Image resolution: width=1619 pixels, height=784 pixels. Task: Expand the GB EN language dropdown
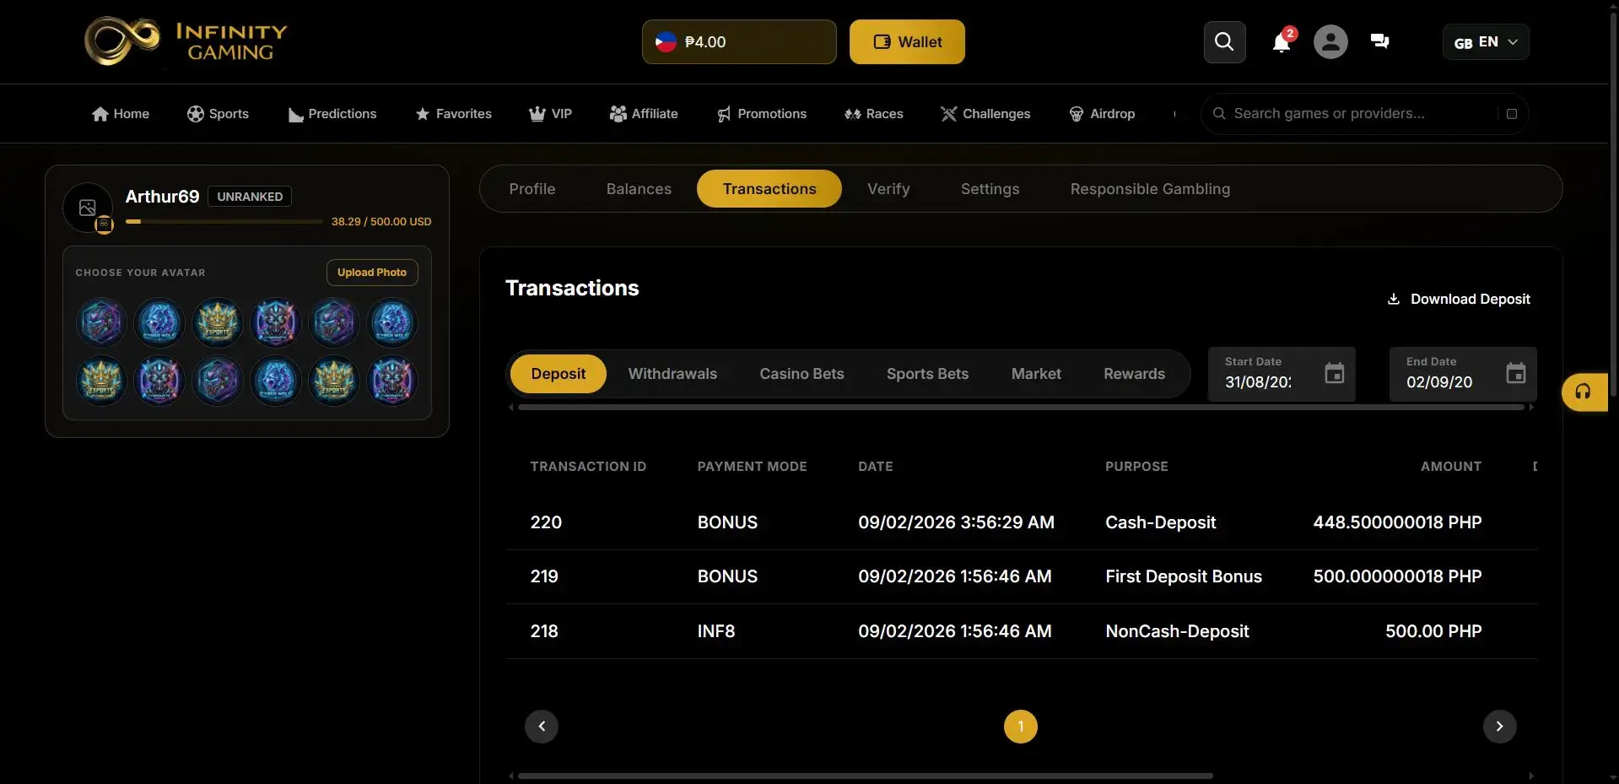point(1486,42)
